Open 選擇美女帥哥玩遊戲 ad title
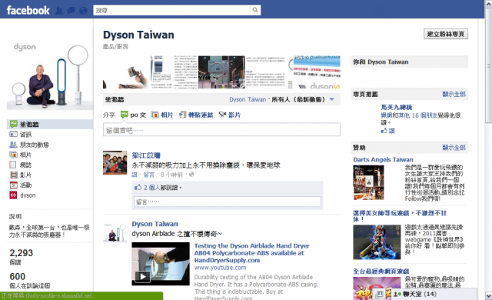Viewport: 492px width, 300px height. (x=400, y=216)
